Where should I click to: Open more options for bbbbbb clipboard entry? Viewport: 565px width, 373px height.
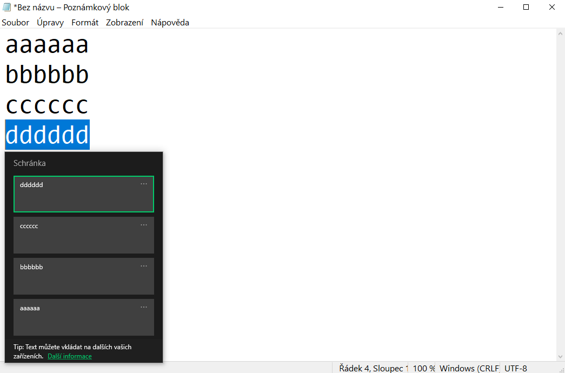click(x=144, y=267)
